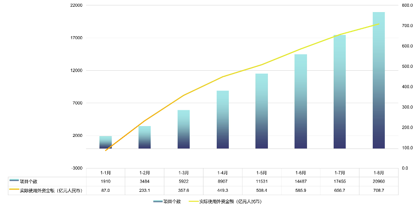Toggle 项目个数 series label in bottom legend

(x=172, y=201)
